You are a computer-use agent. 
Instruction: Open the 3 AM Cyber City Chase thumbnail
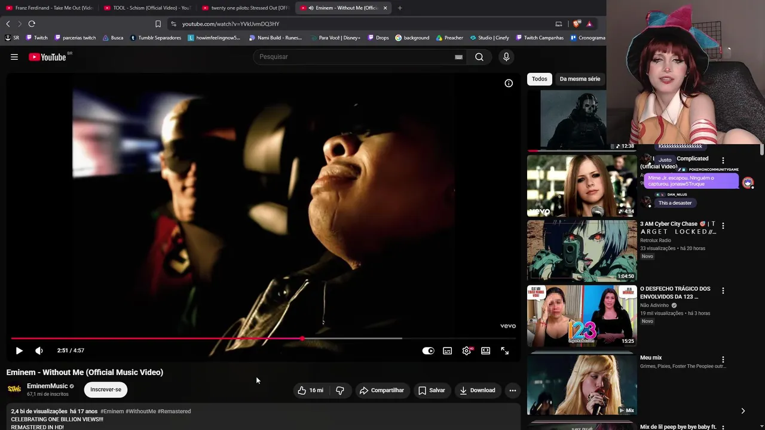(x=582, y=251)
